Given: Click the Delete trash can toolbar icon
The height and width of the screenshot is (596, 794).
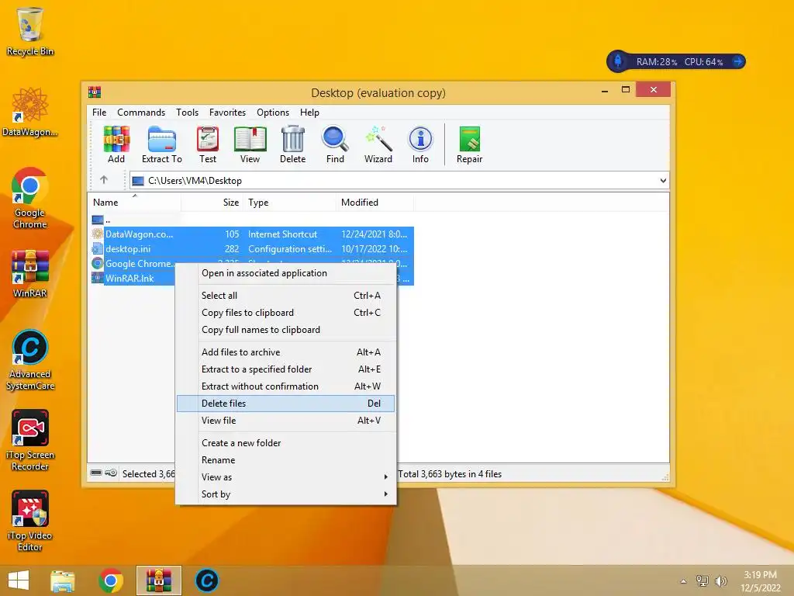Looking at the screenshot, I should pyautogui.click(x=292, y=145).
